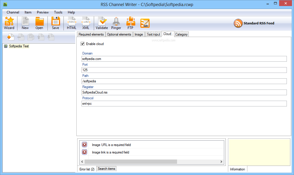294x175 pixels.
Task: Open the Item menu
Action: pos(28,12)
